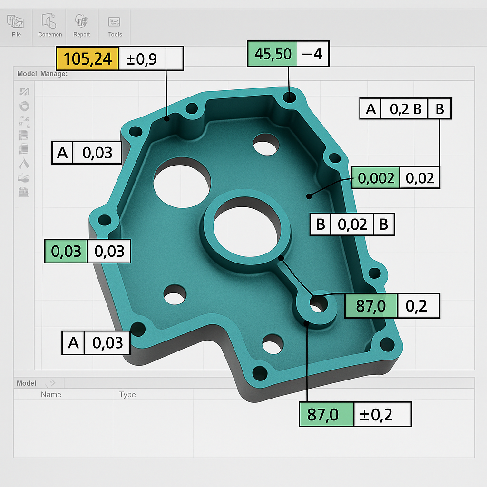Click the 0,02 cell beside green 0,002
This screenshot has height=487, width=487.
tap(420, 178)
